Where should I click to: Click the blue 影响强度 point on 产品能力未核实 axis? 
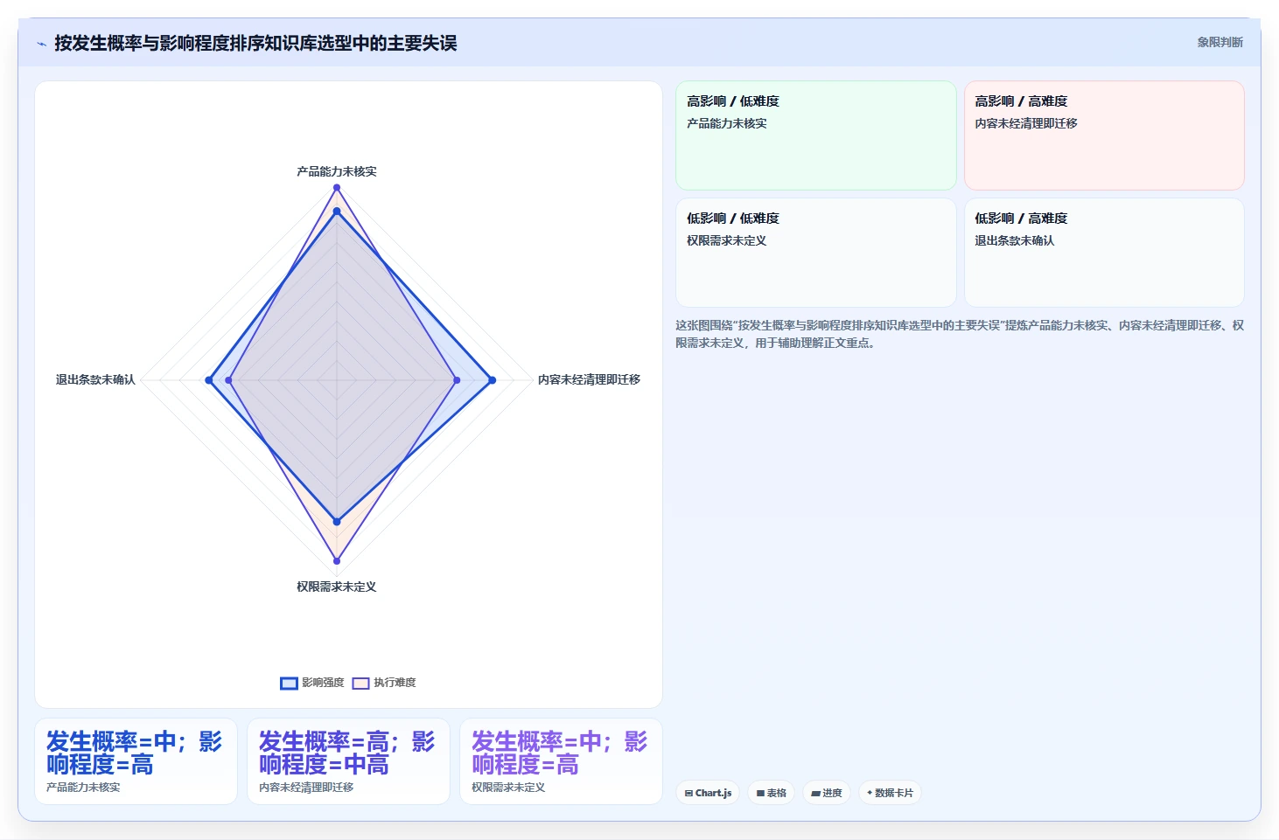(x=337, y=211)
